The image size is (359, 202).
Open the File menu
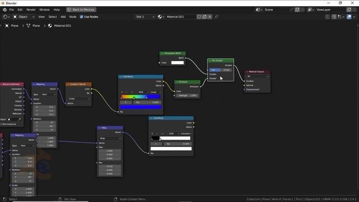(x=11, y=10)
